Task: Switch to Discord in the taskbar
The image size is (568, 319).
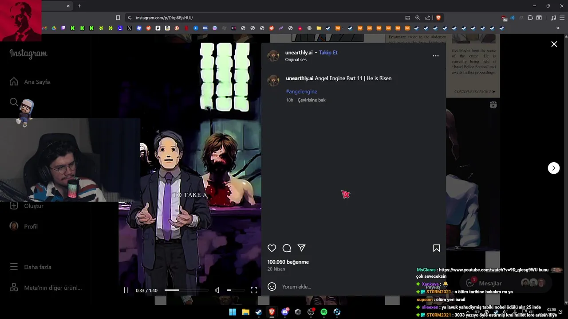Action: (x=285, y=312)
